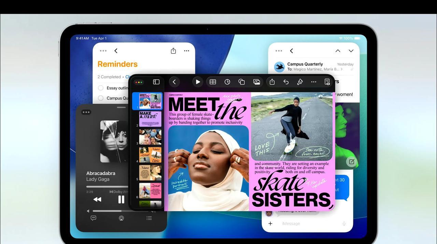Viewport: 437px width, 244px height.
Task: Go to the next Mail message
Action: (x=351, y=51)
